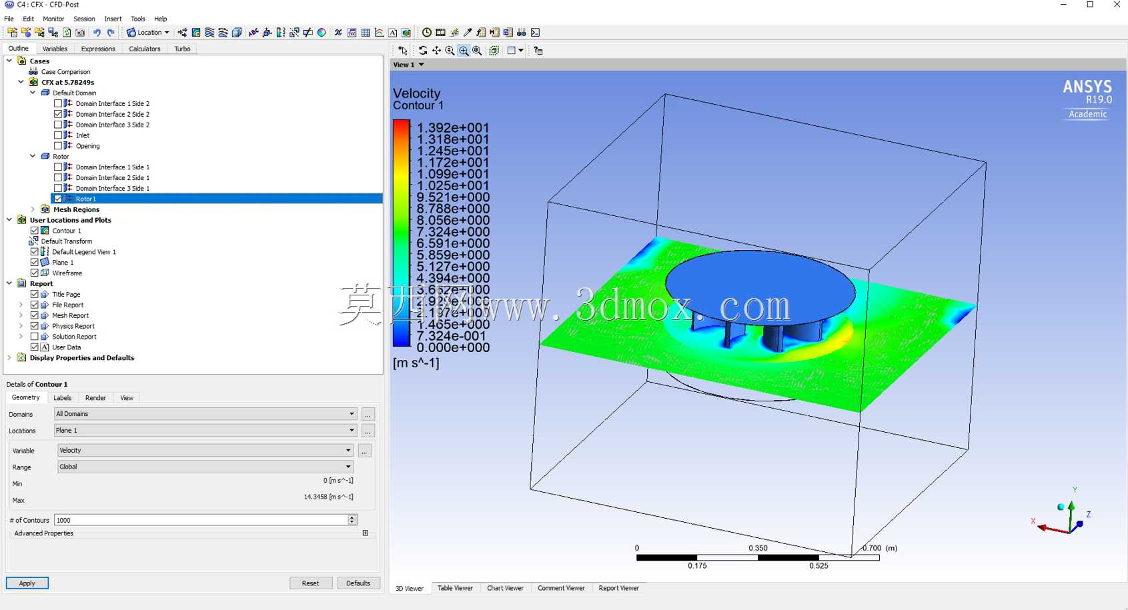Image resolution: width=1128 pixels, height=610 pixels.
Task: Click the Redo arrow icon
Action: (x=111, y=32)
